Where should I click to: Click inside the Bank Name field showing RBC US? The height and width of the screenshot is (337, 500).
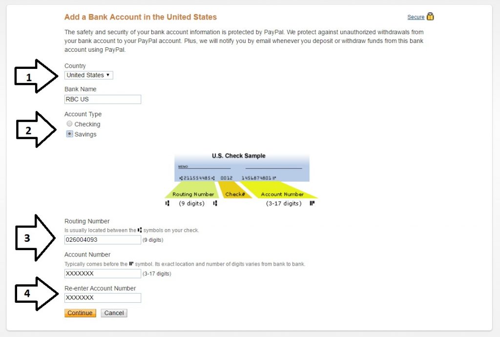[103, 99]
